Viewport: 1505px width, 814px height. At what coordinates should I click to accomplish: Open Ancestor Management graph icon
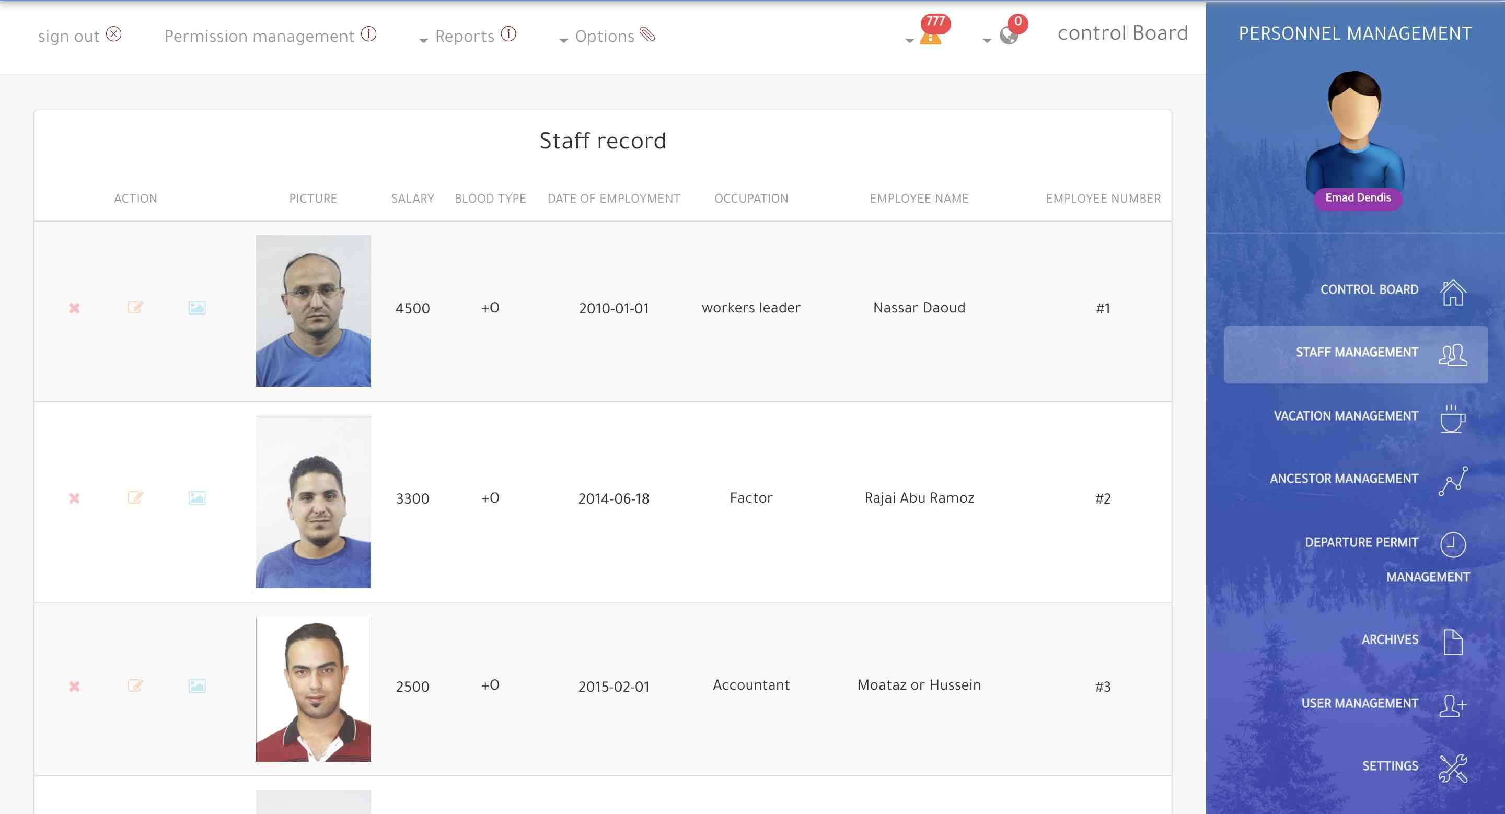pyautogui.click(x=1452, y=481)
